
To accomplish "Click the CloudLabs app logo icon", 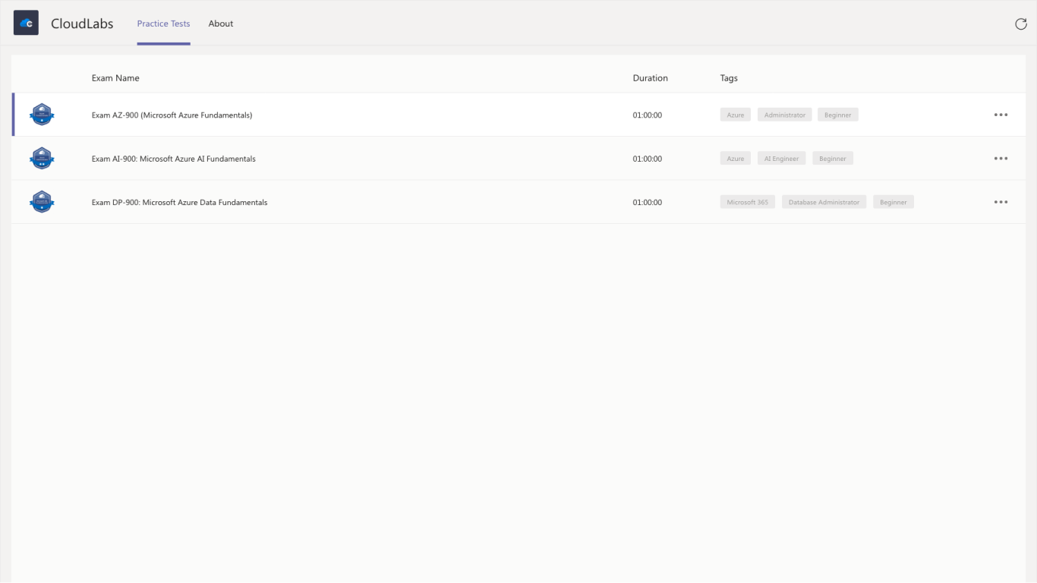I will coord(26,23).
